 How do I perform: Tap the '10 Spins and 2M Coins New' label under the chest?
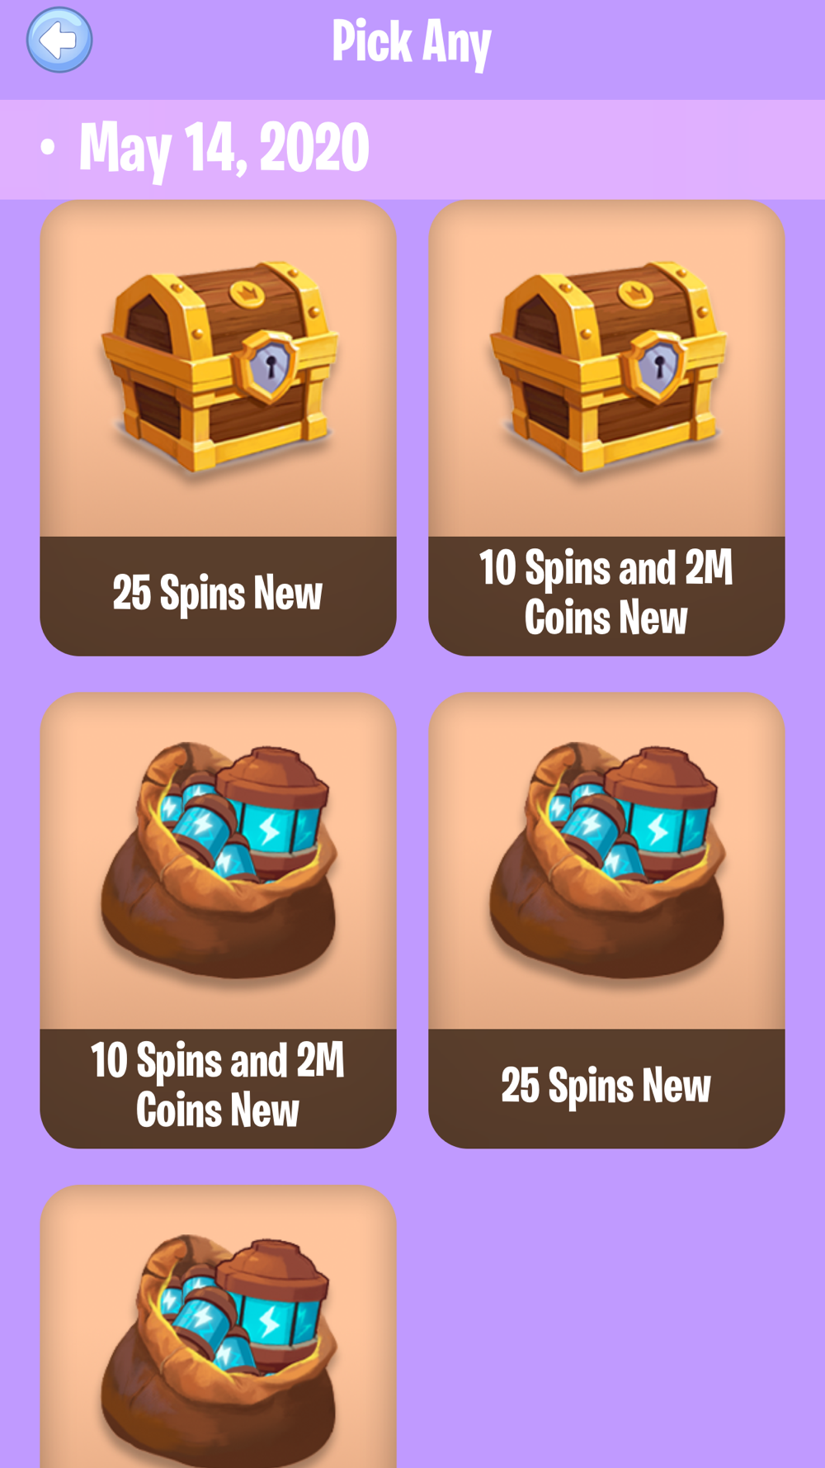(606, 594)
